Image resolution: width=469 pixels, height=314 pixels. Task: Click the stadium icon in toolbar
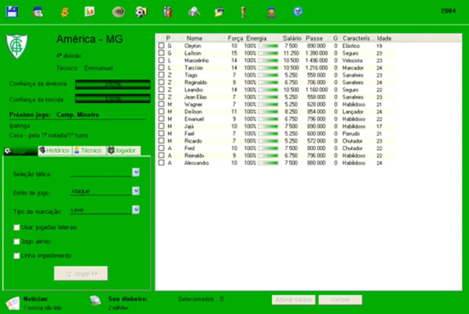click(x=118, y=12)
